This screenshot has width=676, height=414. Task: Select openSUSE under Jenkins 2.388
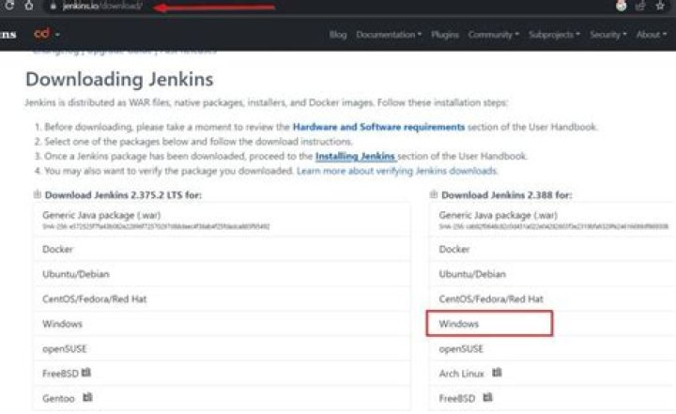coord(553,348)
